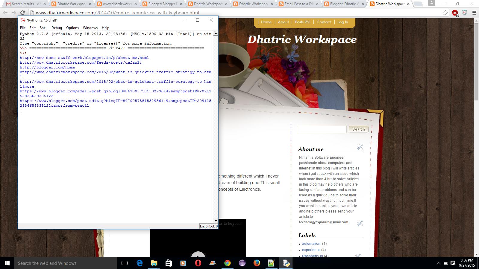Click the Ln: 5 status bar indicator

(204, 226)
